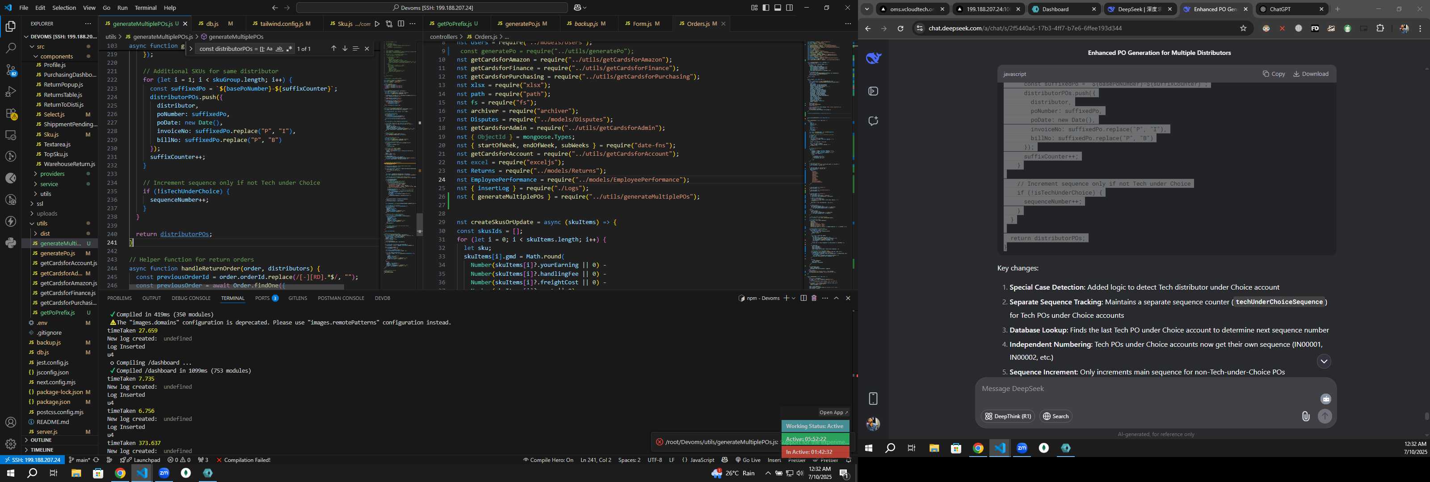1430x482 pixels.
Task: Switch to the ChatGPT browser tab
Action: (1293, 9)
